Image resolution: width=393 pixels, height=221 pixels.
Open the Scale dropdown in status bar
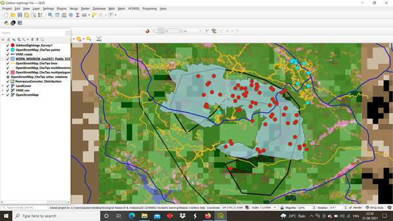point(275,207)
